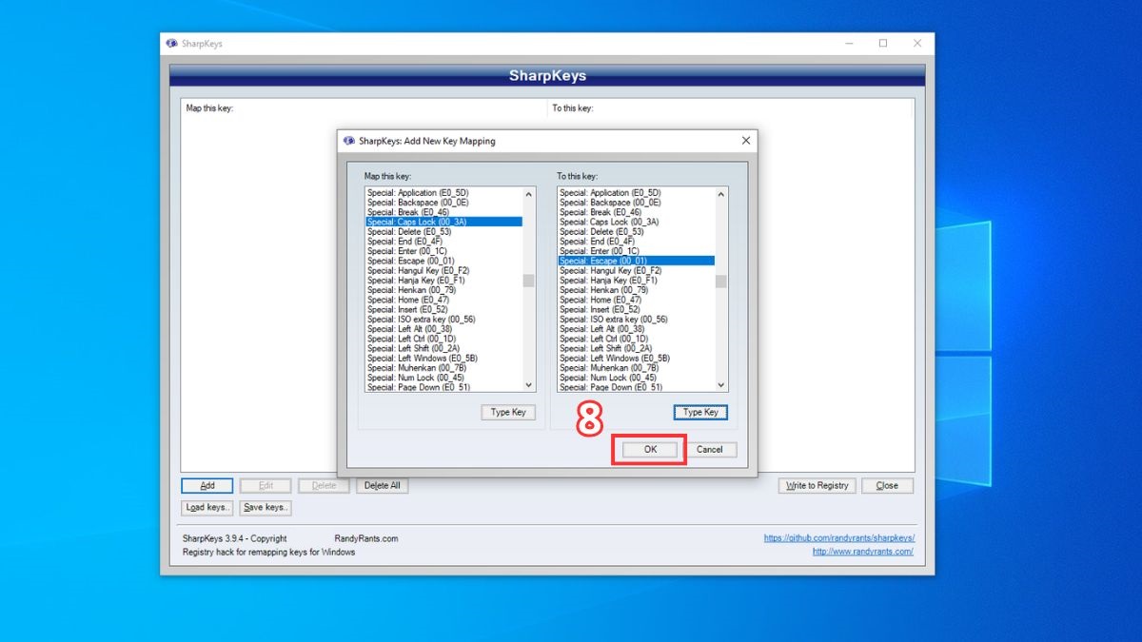Select Caps Lock (00_3A) in Map this key list
Screen dimensions: 1142x642
(x=444, y=223)
